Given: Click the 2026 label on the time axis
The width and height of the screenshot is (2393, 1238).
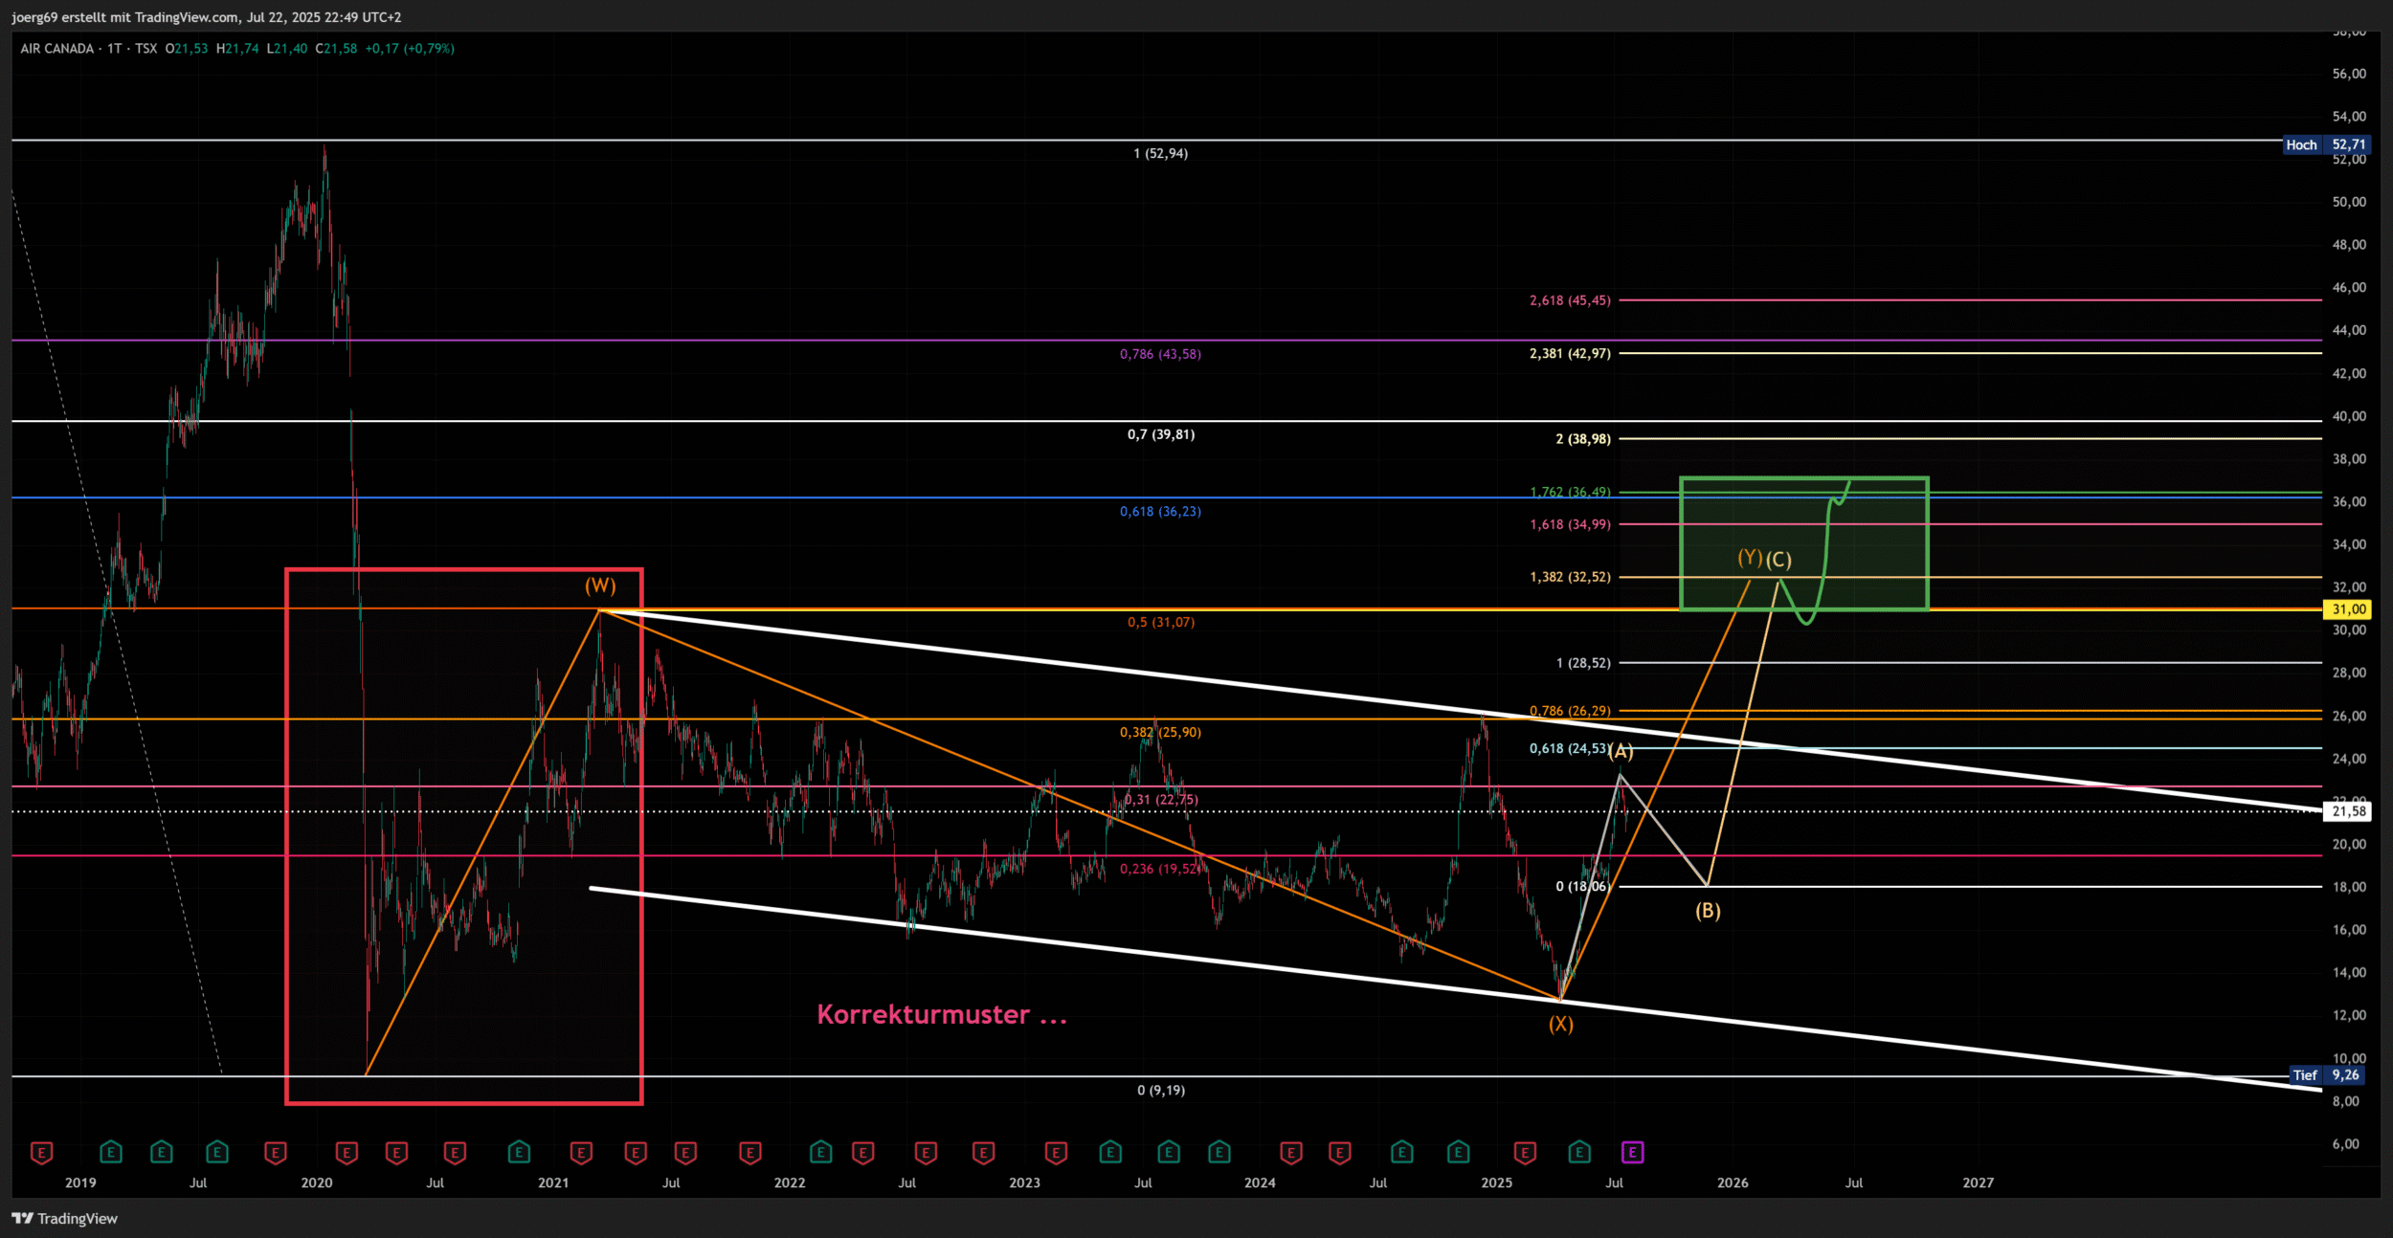Looking at the screenshot, I should click(x=1733, y=1183).
